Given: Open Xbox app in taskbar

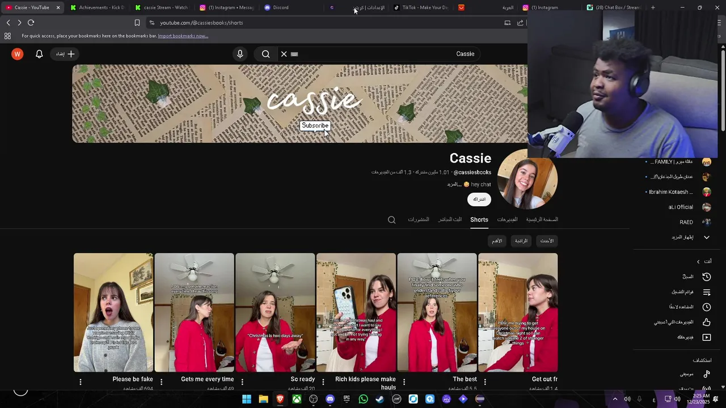Looking at the screenshot, I should (x=297, y=399).
